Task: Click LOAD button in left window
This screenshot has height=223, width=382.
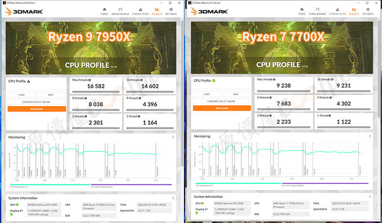Action: tap(21, 95)
